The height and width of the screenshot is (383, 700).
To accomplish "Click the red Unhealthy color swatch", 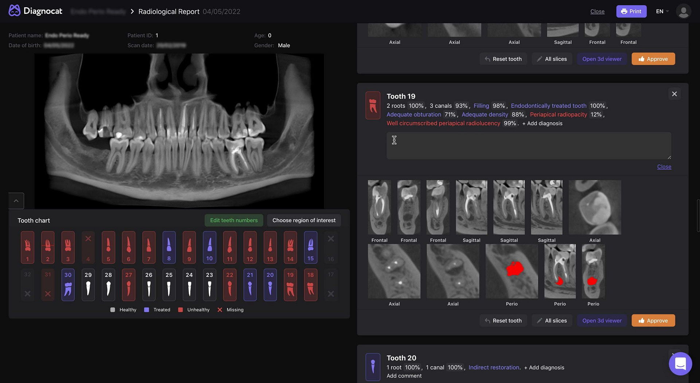I will click(x=180, y=309).
